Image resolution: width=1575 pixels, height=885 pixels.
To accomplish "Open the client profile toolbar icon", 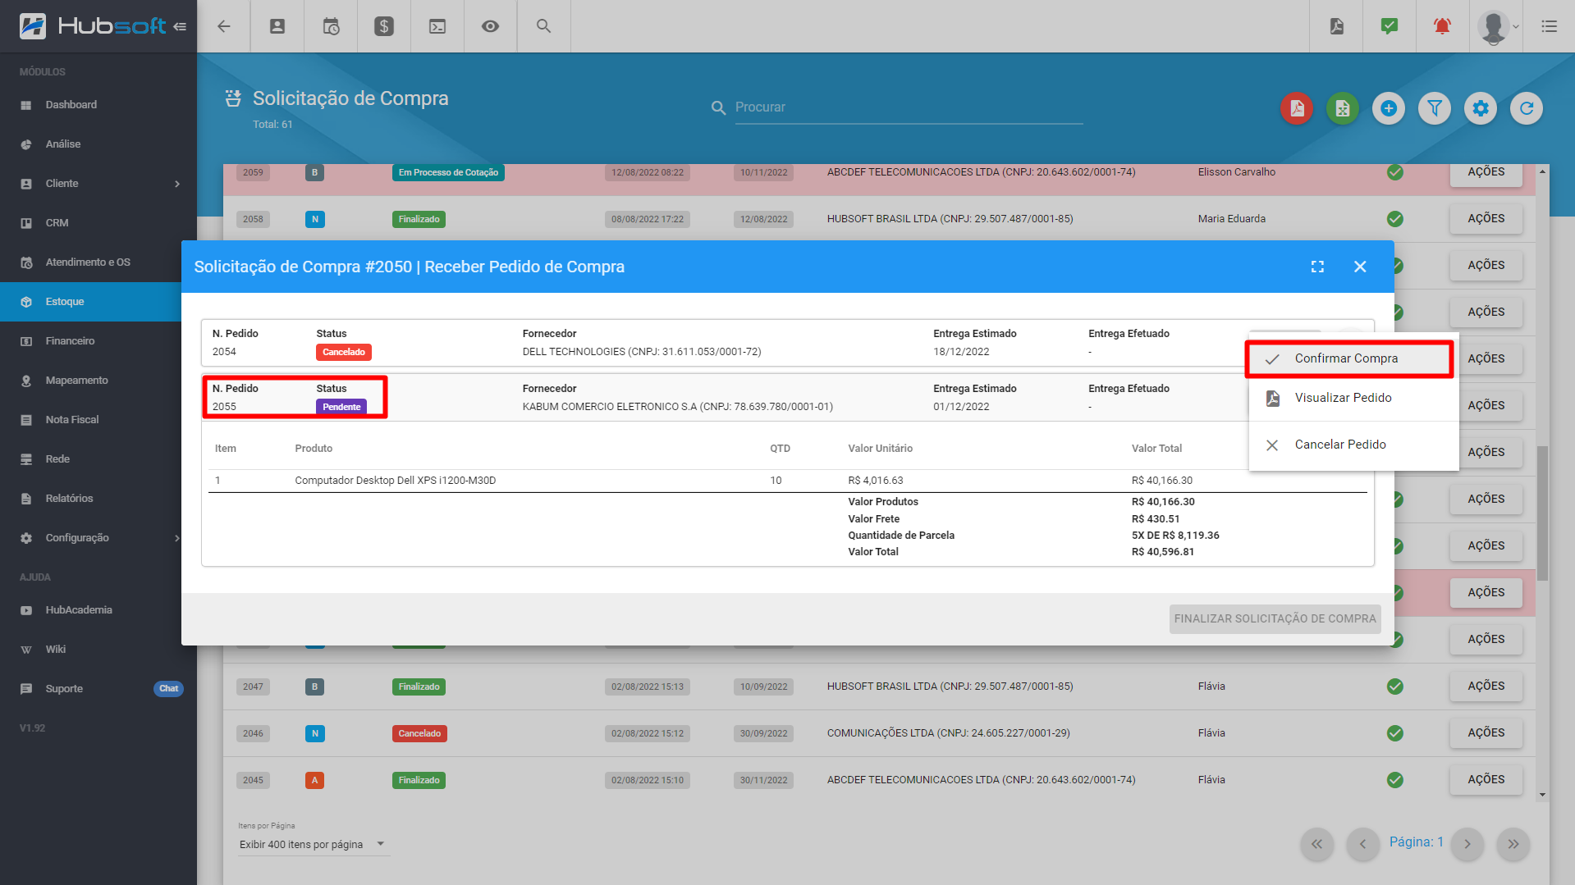I will pos(277,26).
